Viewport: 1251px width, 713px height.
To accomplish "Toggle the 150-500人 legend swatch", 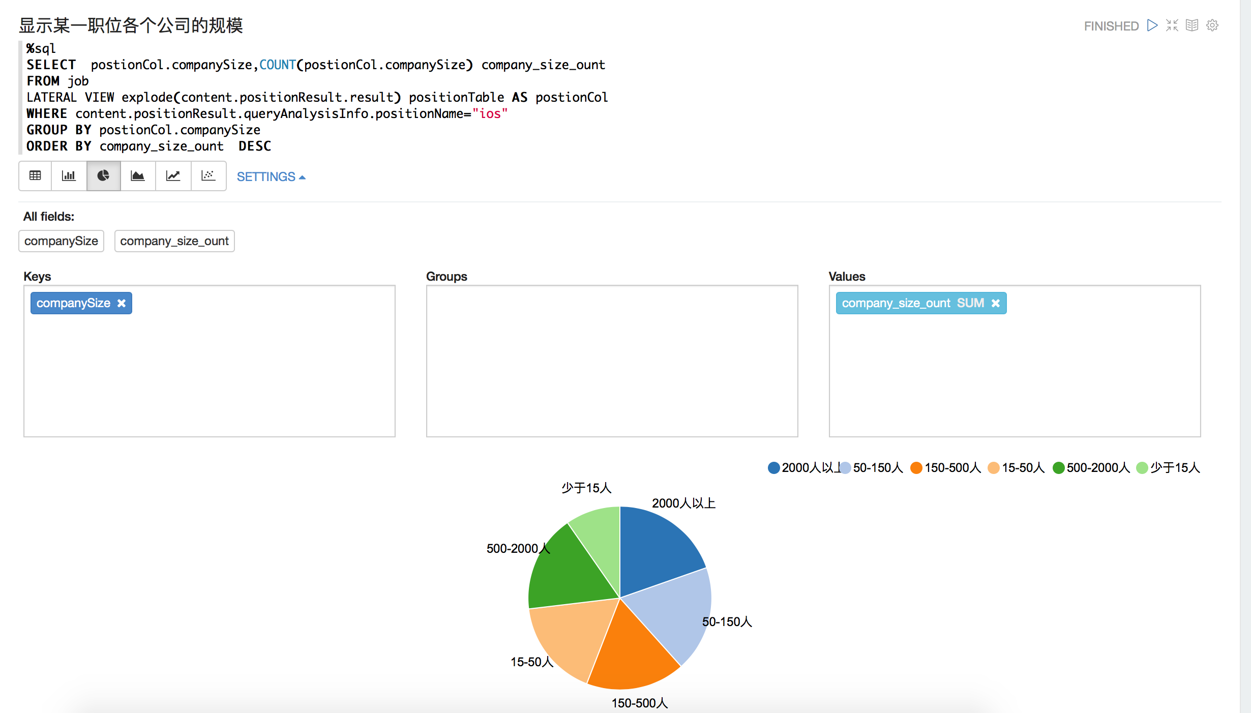I will pos(916,468).
